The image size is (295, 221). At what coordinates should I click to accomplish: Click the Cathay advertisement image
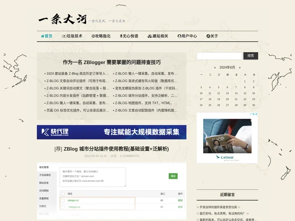[x=227, y=136]
